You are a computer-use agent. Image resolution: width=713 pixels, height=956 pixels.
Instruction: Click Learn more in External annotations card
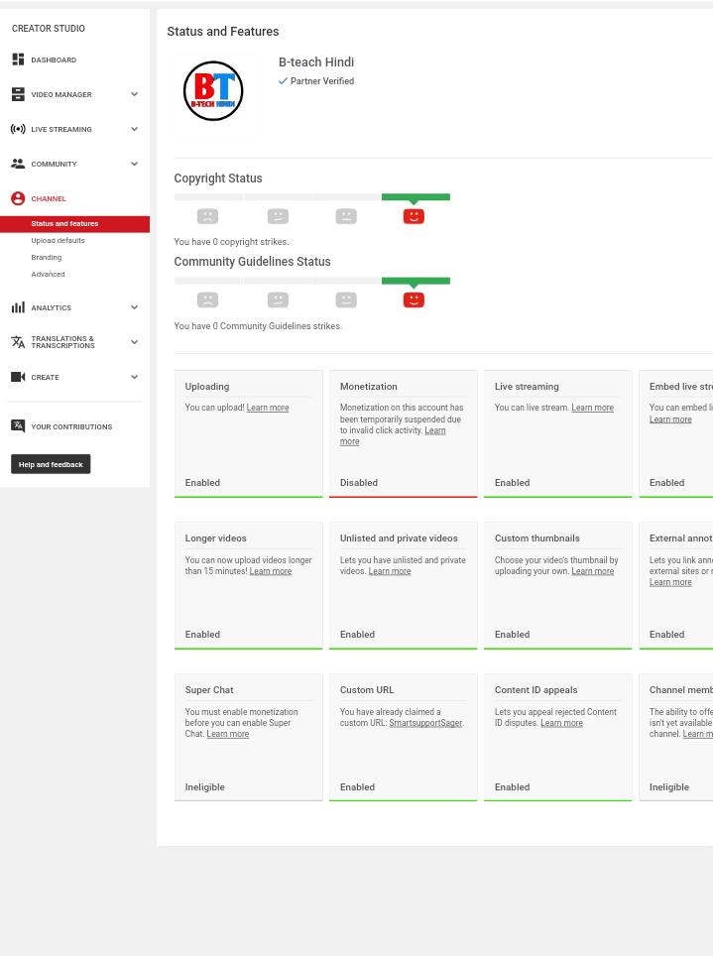point(670,582)
